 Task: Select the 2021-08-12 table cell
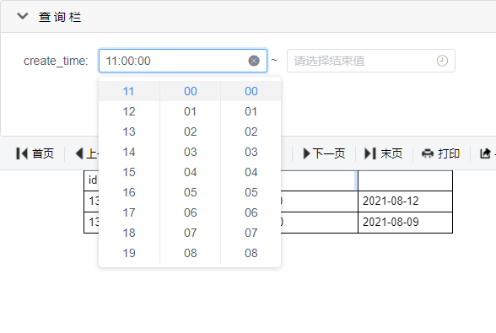(405, 201)
